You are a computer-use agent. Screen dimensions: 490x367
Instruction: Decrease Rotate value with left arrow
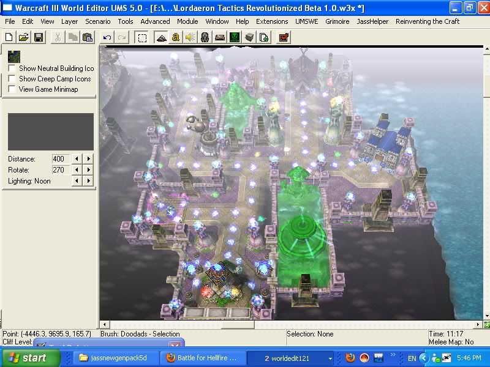(77, 170)
